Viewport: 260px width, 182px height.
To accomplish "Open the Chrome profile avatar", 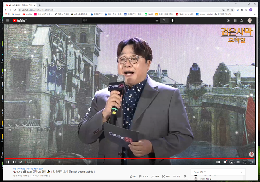I will (x=251, y=10).
